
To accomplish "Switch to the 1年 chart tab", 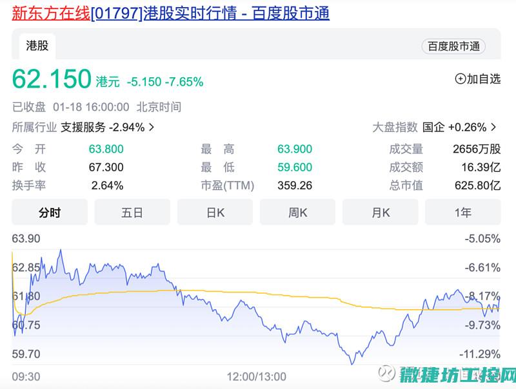I will point(463,213).
